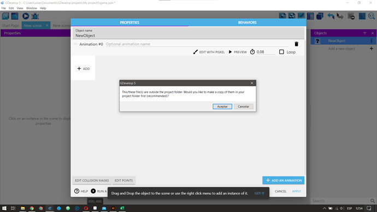This screenshot has width=377, height=212.
Task: Open the Window menu
Action: click(x=32, y=8)
